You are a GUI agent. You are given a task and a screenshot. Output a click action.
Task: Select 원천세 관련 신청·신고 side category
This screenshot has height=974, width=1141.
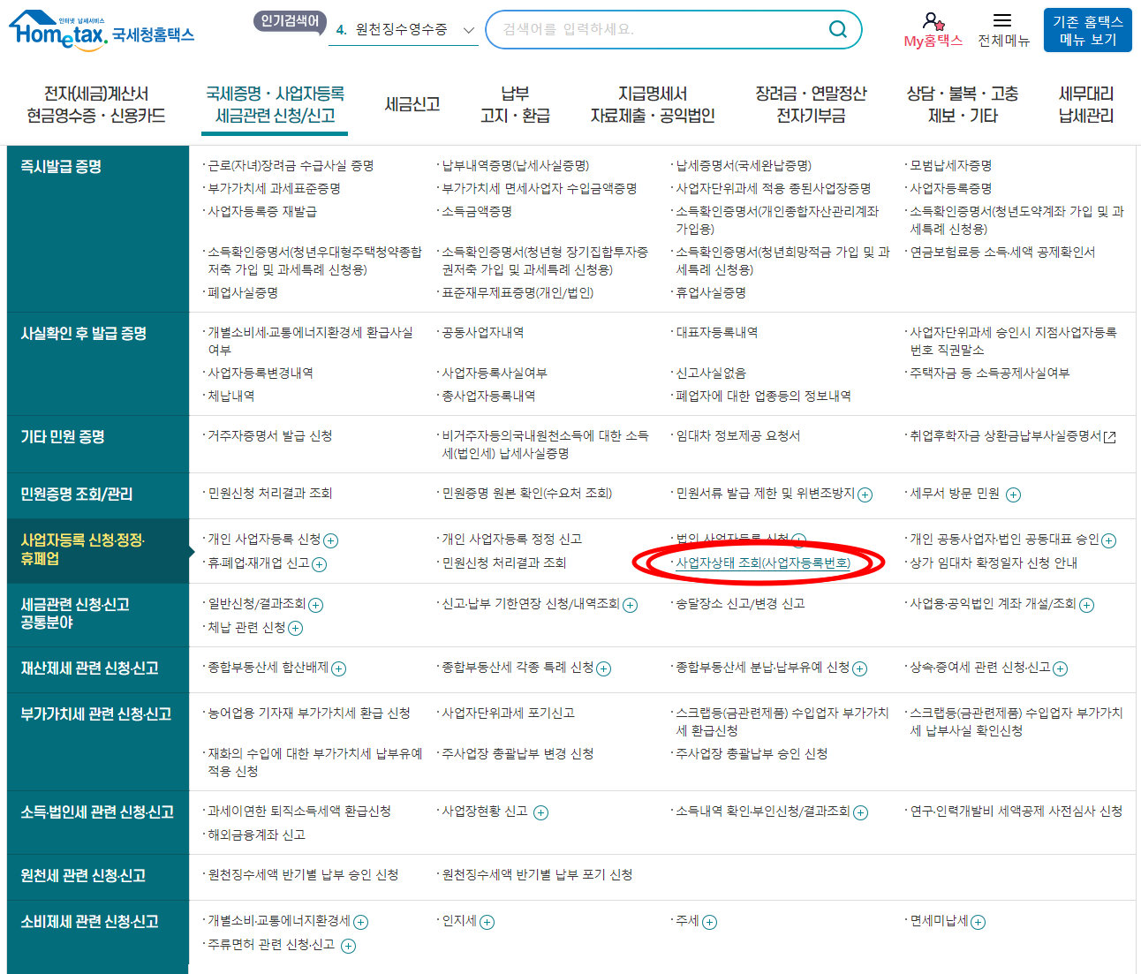point(98,876)
